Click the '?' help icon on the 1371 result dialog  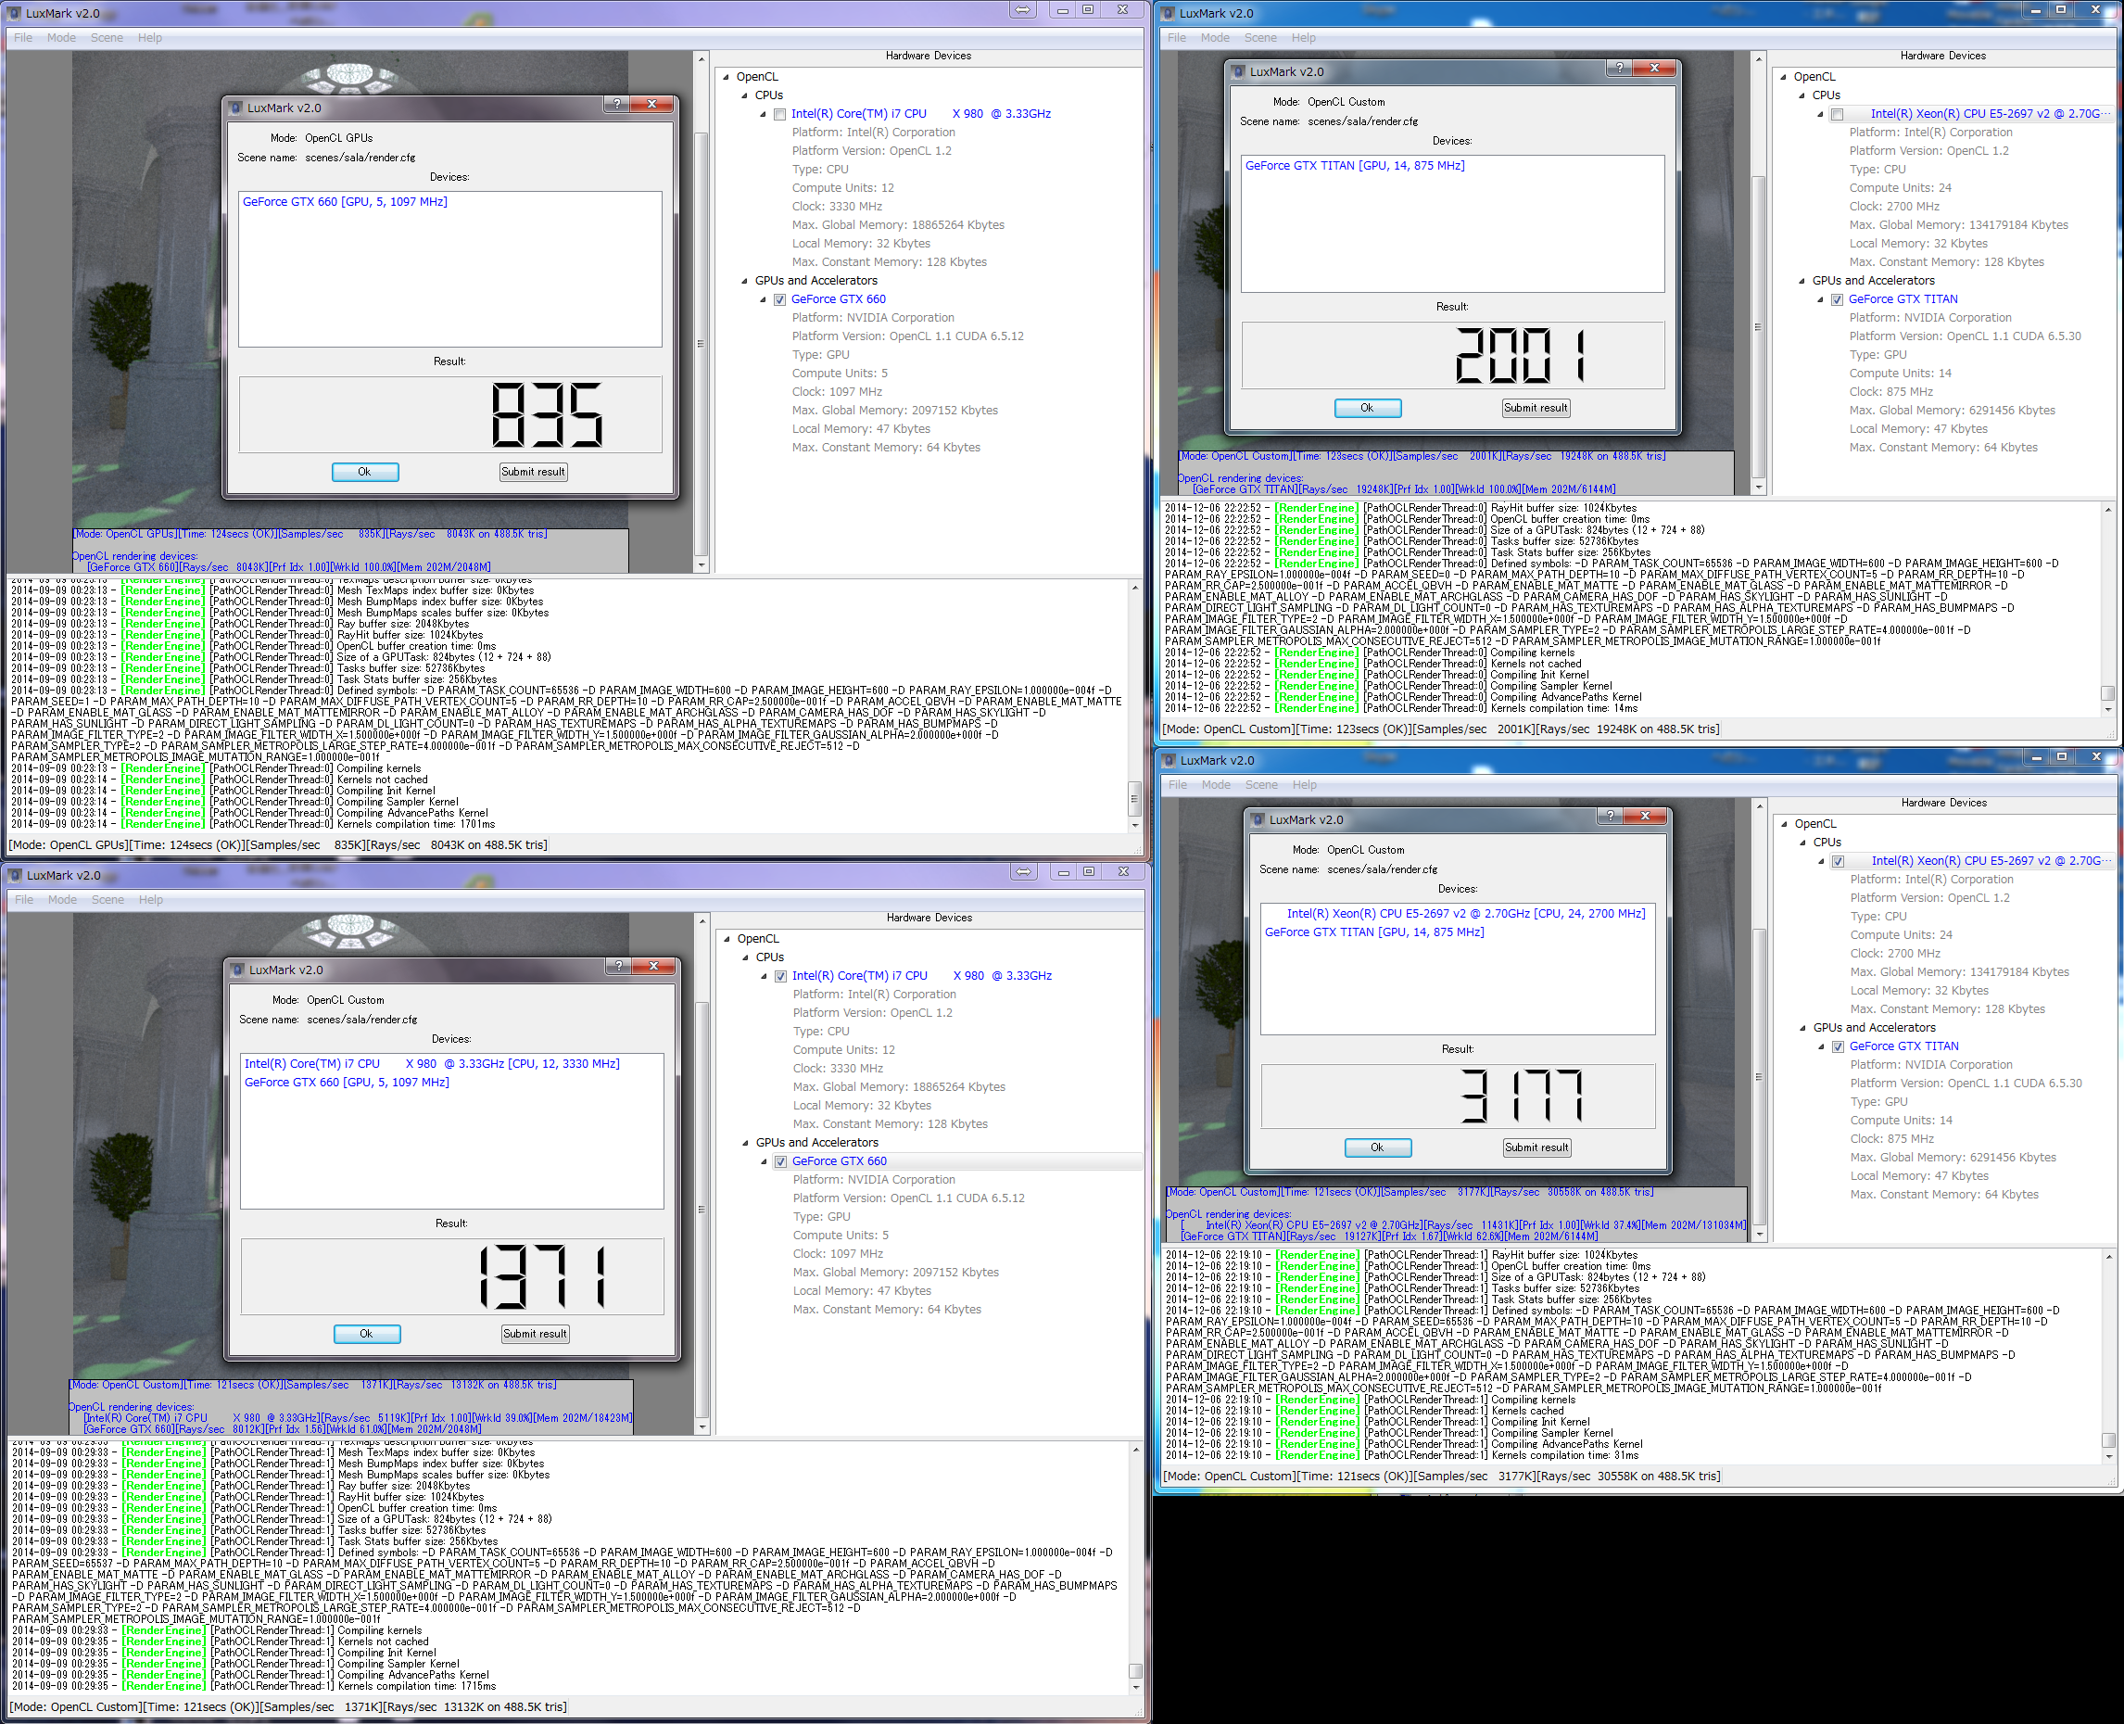(619, 966)
